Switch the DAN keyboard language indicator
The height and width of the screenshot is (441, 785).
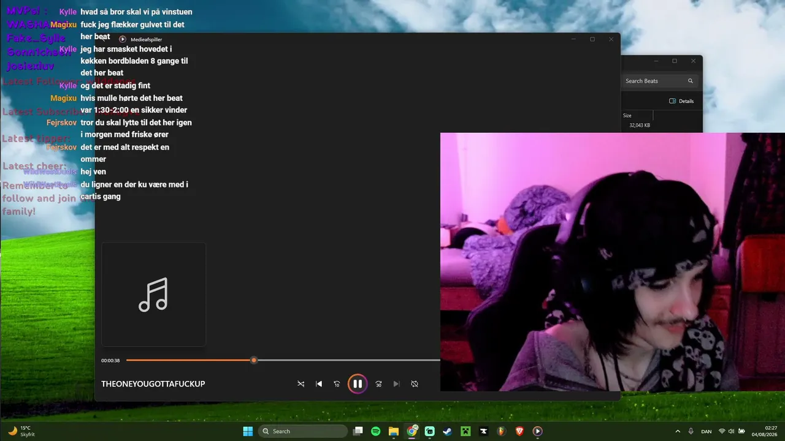pos(706,431)
